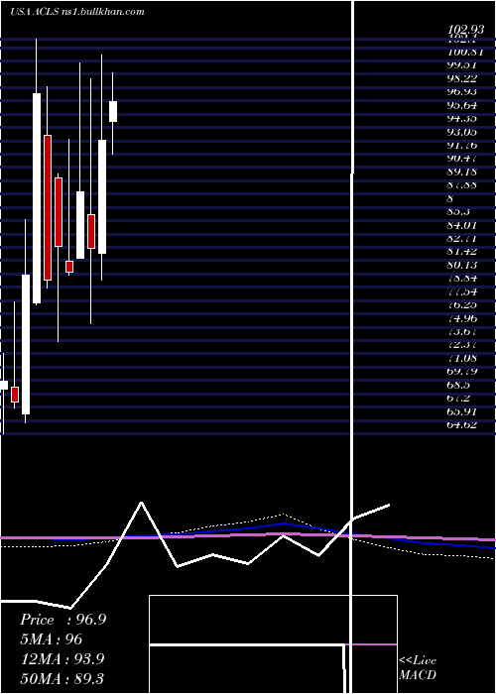Screen dimensions: 496x694
Task: Click the 84.01 price axis label
Action: 462,225
